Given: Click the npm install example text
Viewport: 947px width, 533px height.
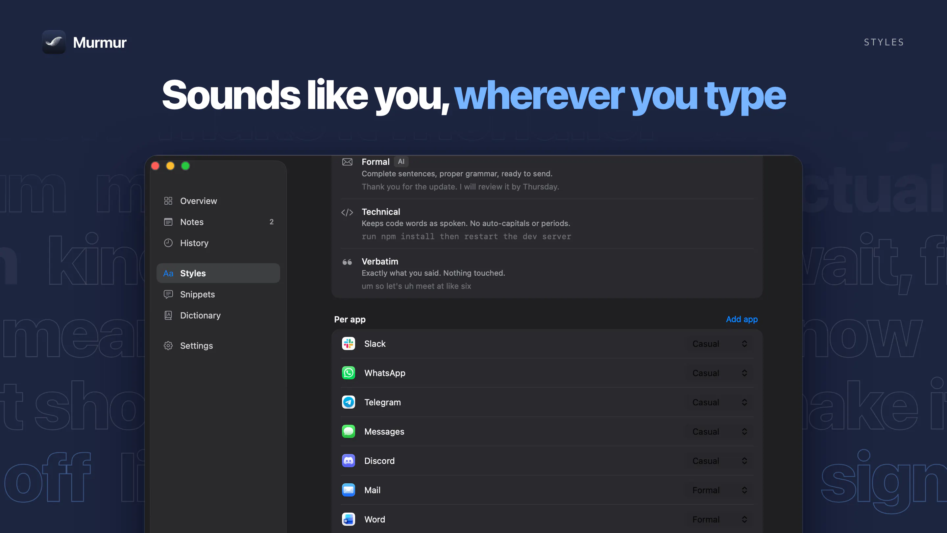Looking at the screenshot, I should (466, 236).
